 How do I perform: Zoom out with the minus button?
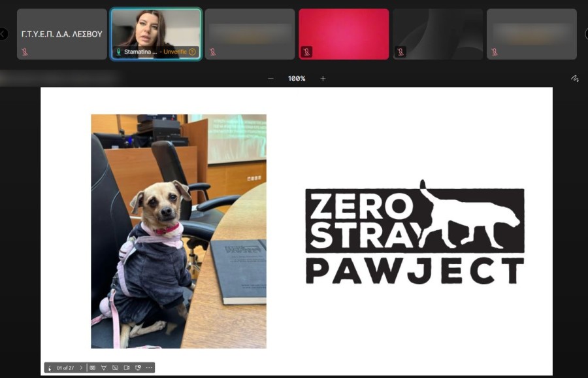[271, 78]
